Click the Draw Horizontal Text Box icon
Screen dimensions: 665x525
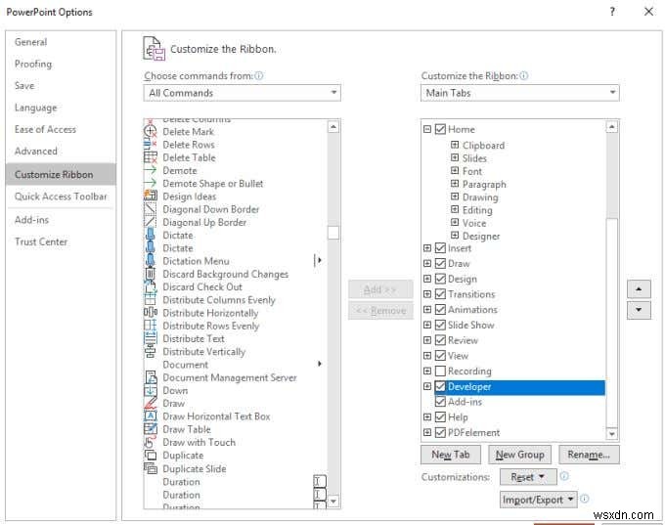(x=151, y=416)
